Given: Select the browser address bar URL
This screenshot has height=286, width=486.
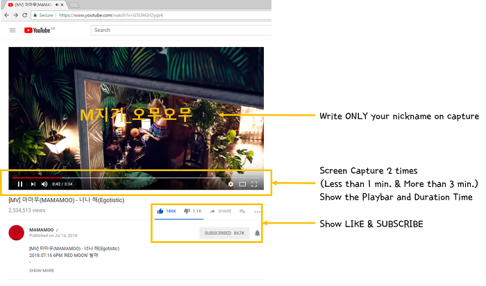Looking at the screenshot, I should coord(110,15).
